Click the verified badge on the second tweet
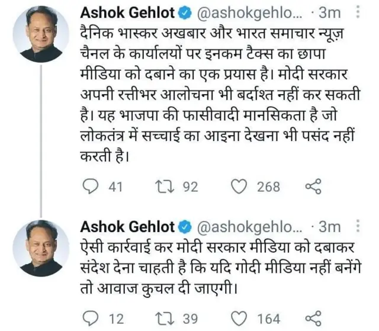The image size is (379, 331). pyautogui.click(x=185, y=228)
